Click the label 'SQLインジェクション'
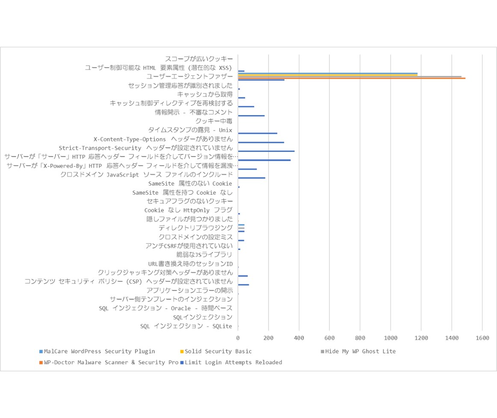Image resolution: width=497 pixels, height=418 pixels. [203, 317]
